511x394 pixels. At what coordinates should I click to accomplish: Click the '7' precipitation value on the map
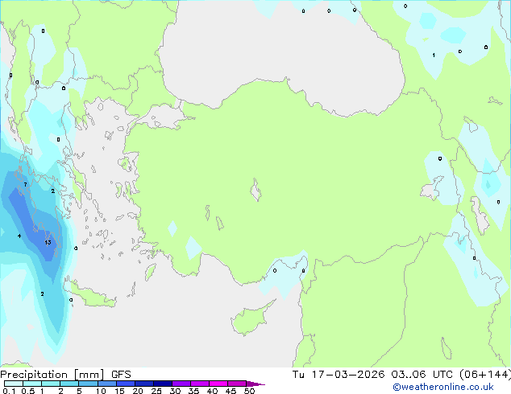coord(26,185)
